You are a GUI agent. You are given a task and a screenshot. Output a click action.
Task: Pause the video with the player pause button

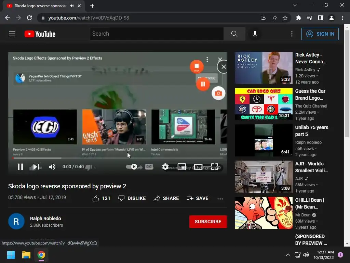pyautogui.click(x=20, y=167)
